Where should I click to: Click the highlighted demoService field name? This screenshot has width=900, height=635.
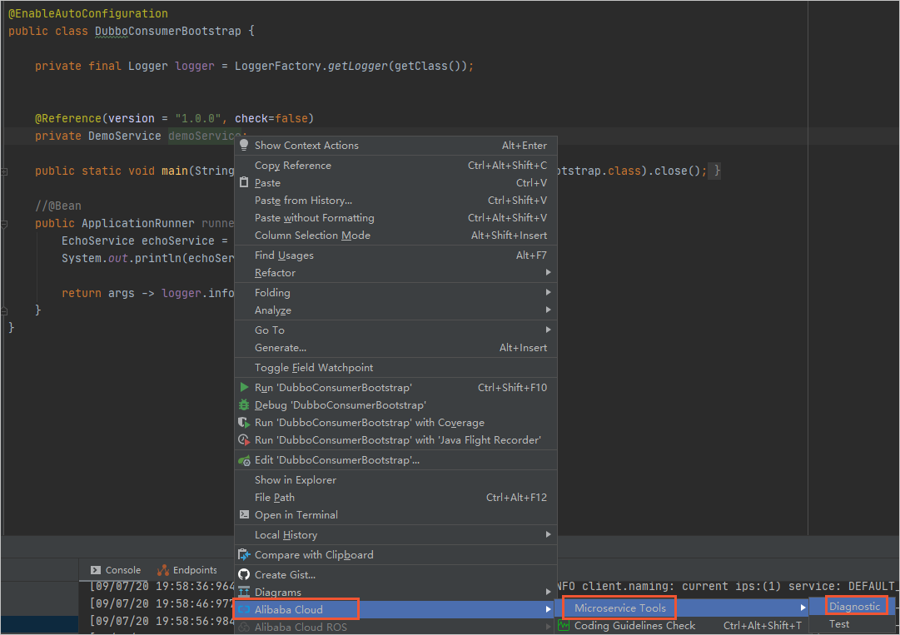pos(205,136)
